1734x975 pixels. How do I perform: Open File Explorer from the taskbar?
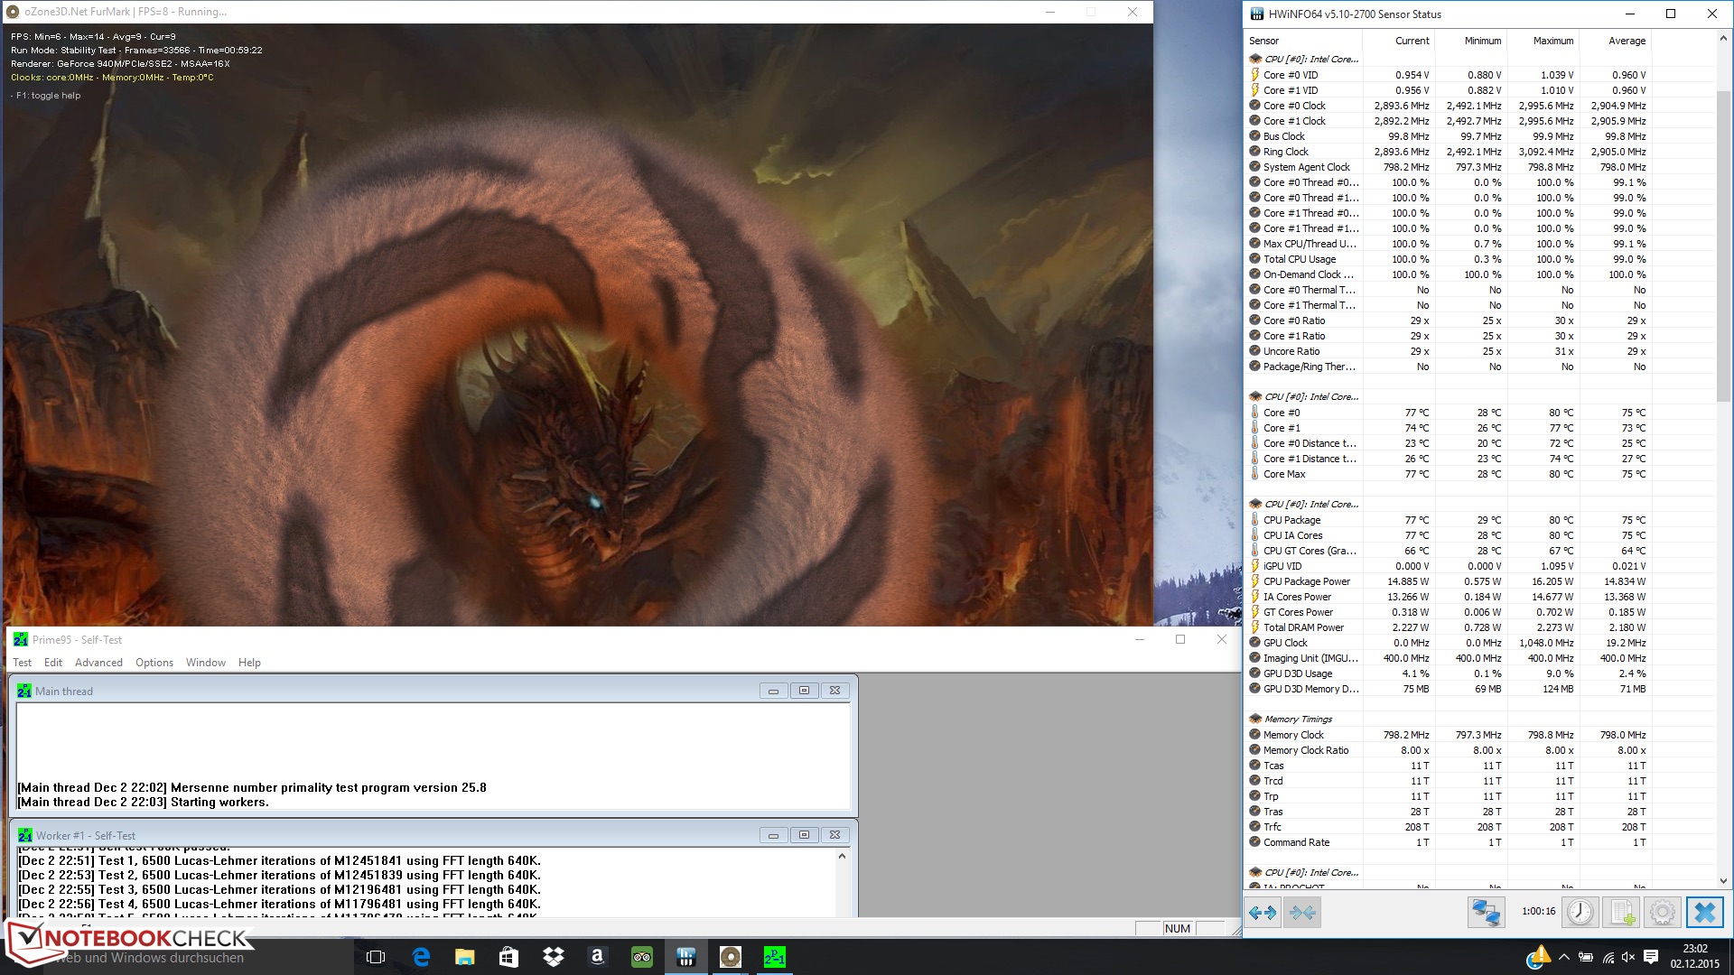[x=464, y=957]
